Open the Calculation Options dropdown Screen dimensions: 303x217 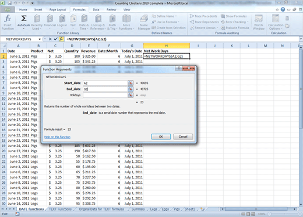point(276,22)
